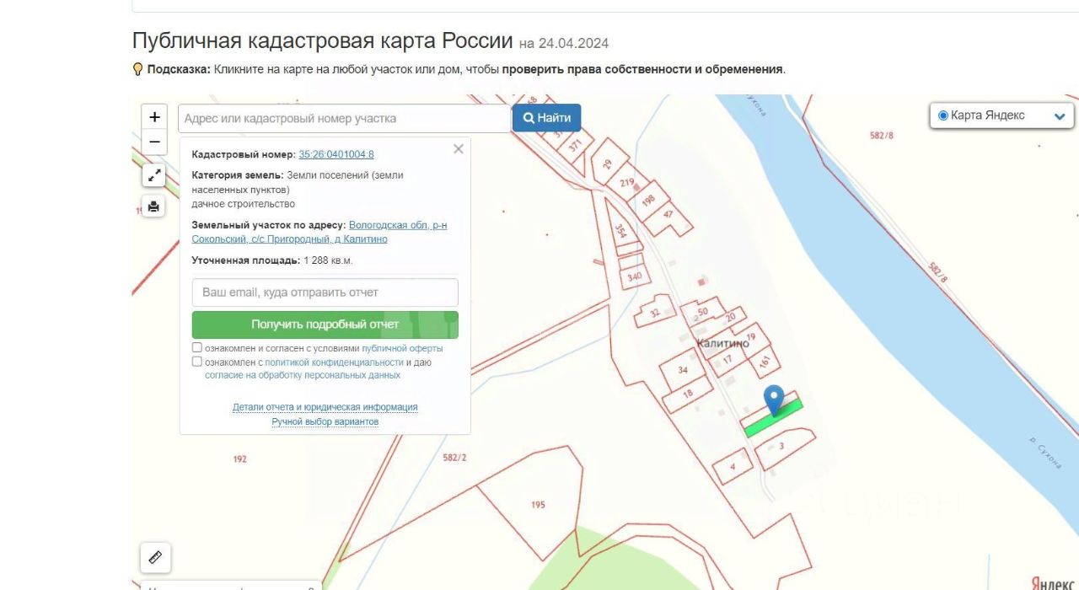1079x590 pixels.
Task: Open Детали отчета и юридическая информация
Action: tap(325, 407)
